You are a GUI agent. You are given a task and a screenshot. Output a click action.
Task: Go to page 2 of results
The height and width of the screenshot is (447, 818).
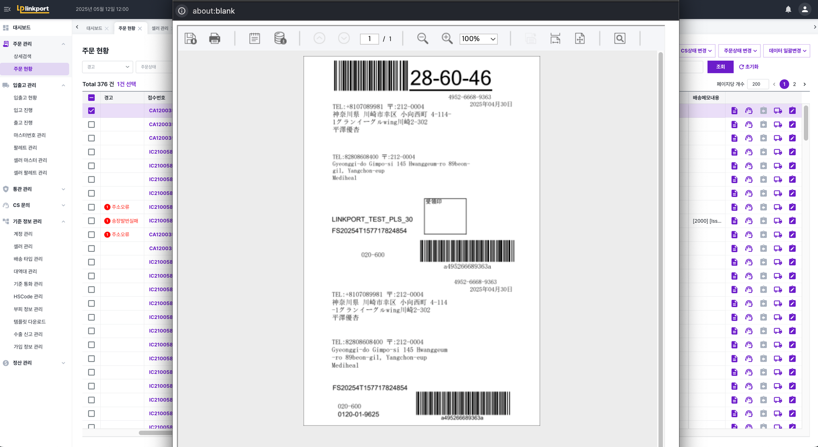coord(794,84)
